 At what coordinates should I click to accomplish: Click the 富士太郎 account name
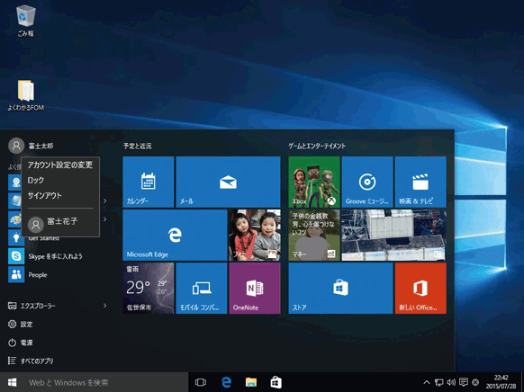(x=41, y=146)
